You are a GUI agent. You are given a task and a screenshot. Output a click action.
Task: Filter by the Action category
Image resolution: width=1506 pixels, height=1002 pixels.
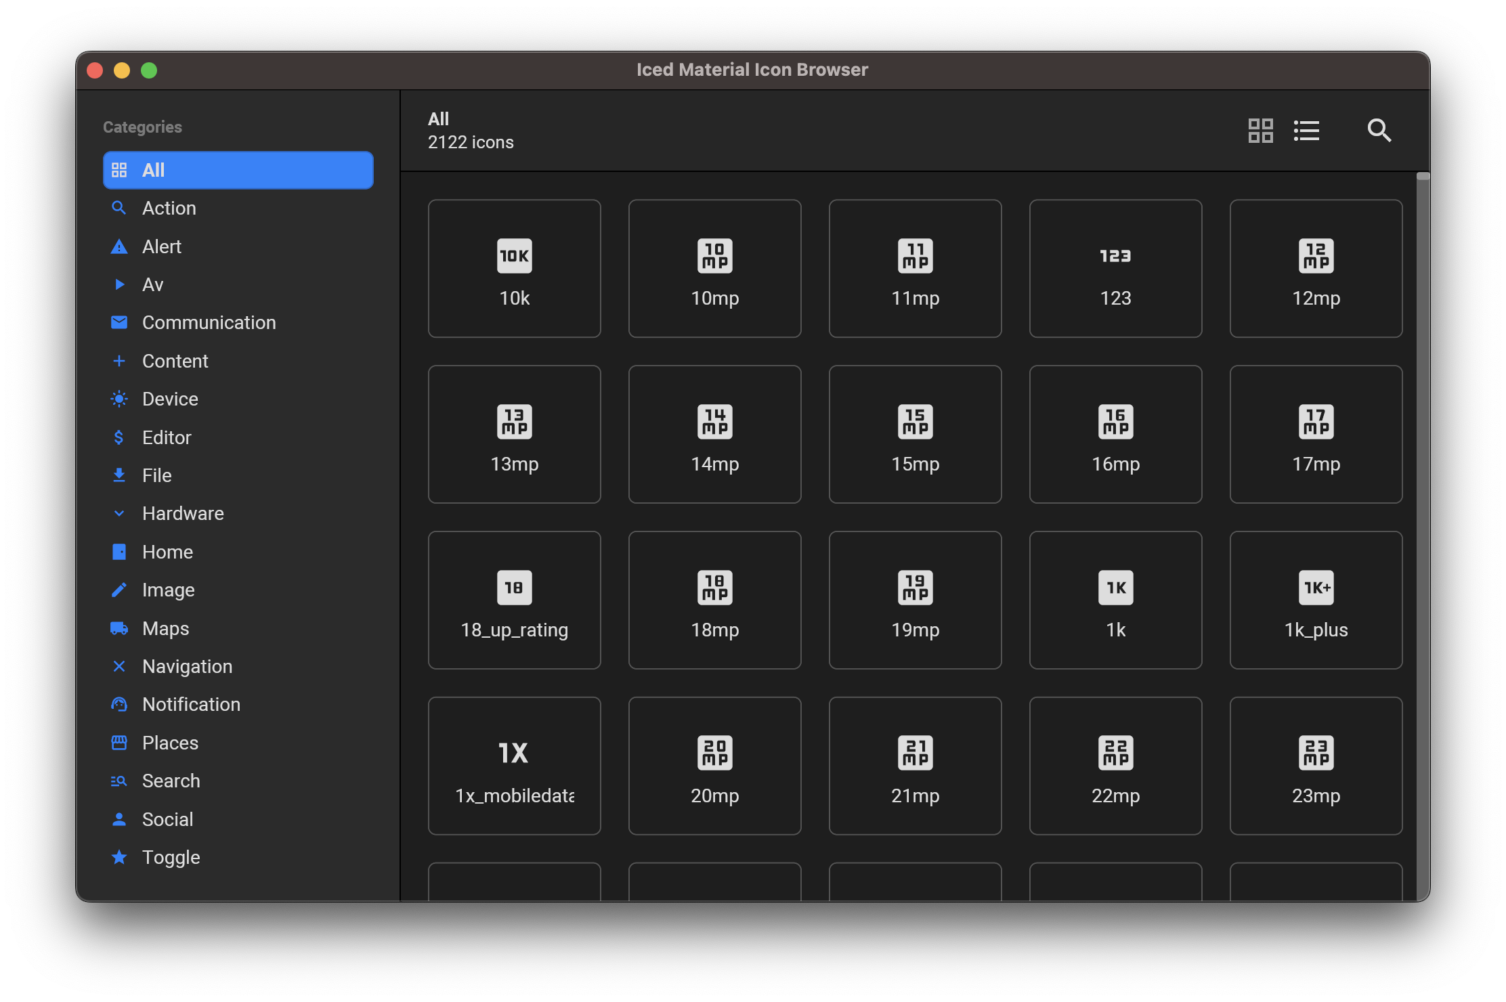238,208
